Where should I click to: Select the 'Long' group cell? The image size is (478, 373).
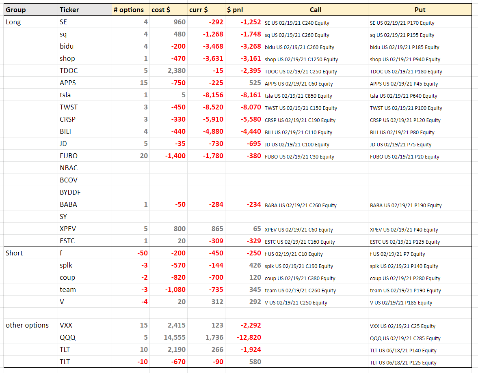pyautogui.click(x=31, y=22)
